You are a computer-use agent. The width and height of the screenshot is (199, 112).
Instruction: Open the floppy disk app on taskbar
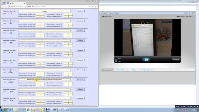click(x=48, y=110)
